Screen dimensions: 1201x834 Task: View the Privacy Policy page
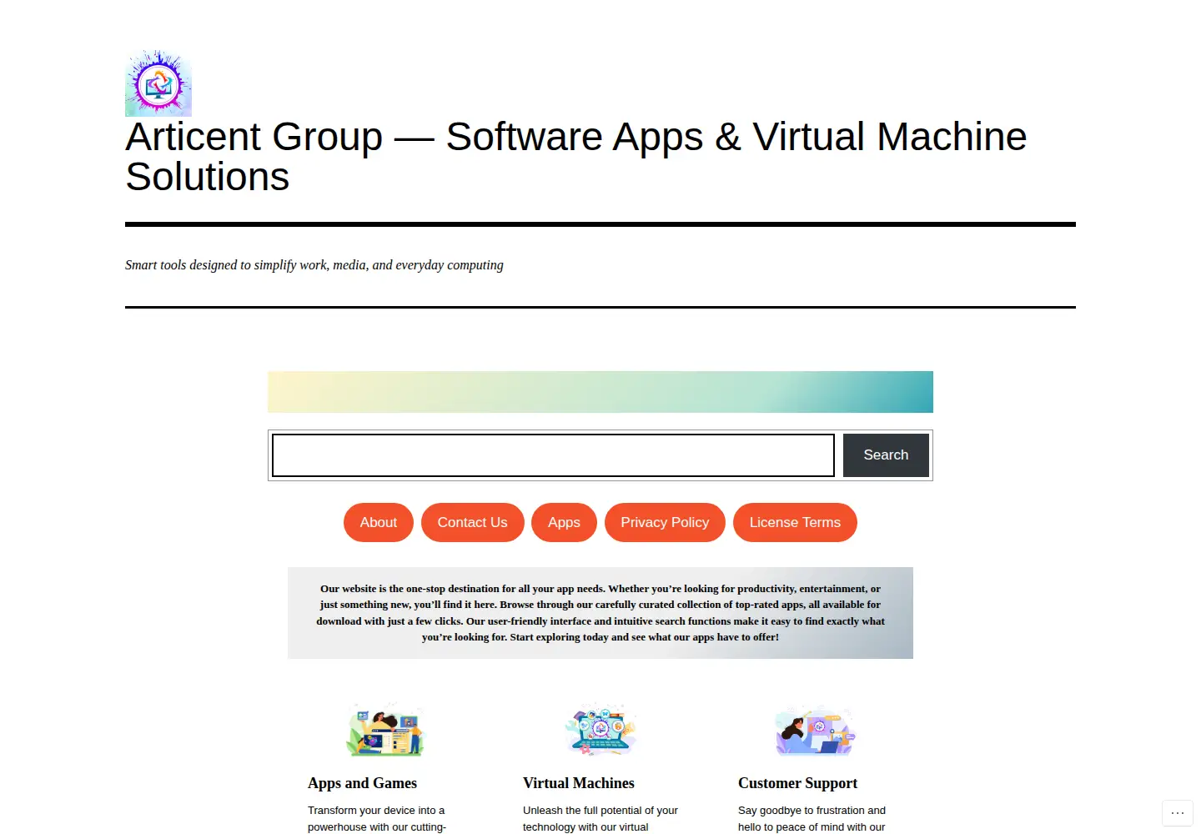(x=665, y=522)
